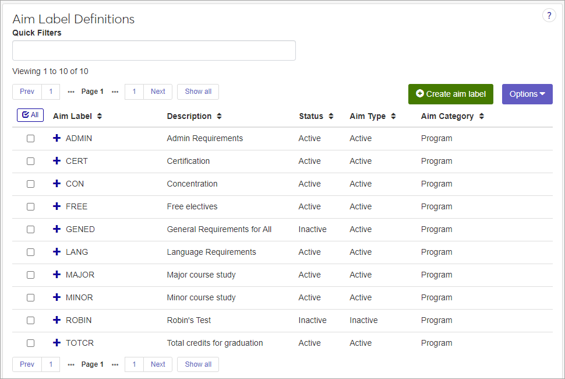Click the plus icon next to MAJOR
The width and height of the screenshot is (565, 379).
tap(57, 275)
